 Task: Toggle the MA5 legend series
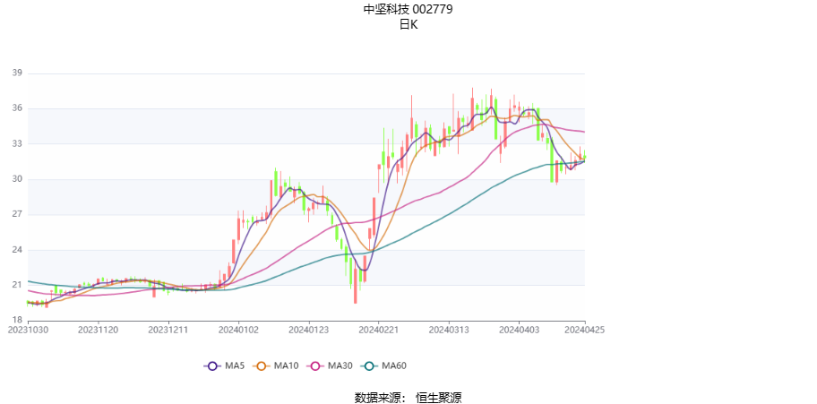[x=222, y=366]
